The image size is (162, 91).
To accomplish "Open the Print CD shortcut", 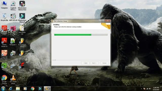I will [13, 54].
